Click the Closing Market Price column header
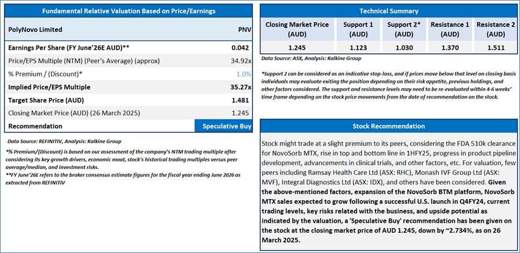The width and height of the screenshot is (520, 253). click(297, 29)
